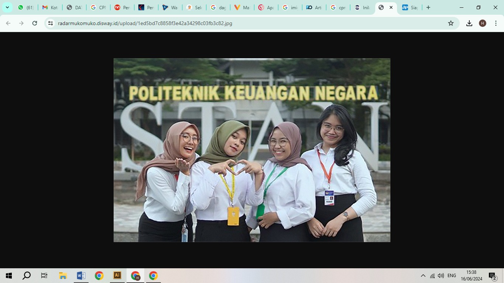View site information icon in address bar
The width and height of the screenshot is (504, 283).
click(x=51, y=23)
